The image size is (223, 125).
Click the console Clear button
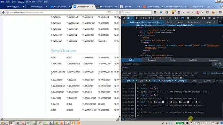tap(194, 81)
